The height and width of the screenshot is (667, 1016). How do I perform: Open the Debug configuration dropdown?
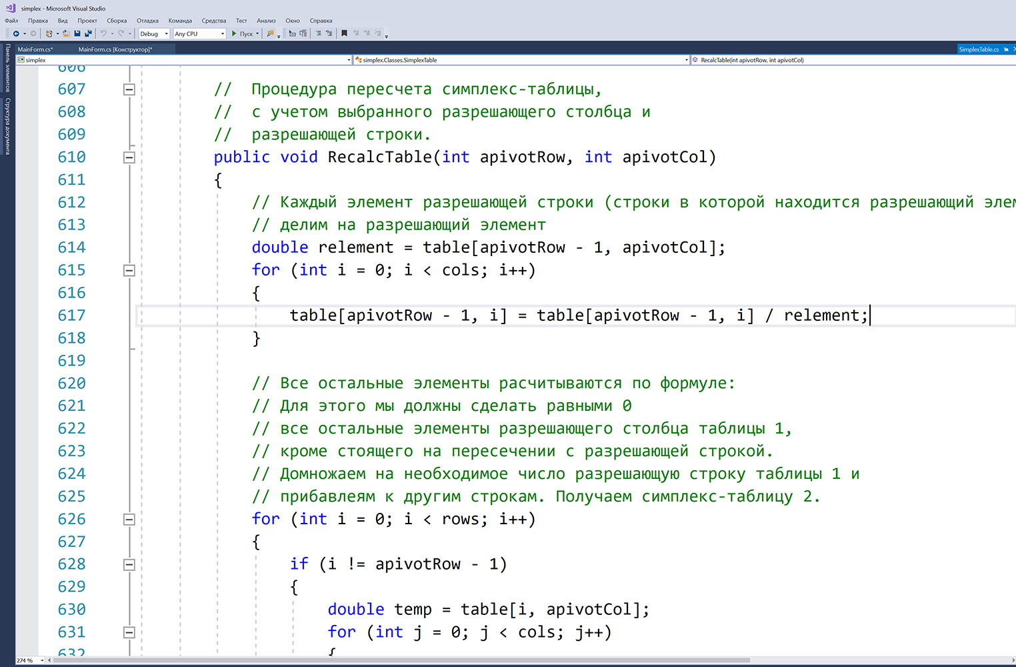tap(154, 33)
